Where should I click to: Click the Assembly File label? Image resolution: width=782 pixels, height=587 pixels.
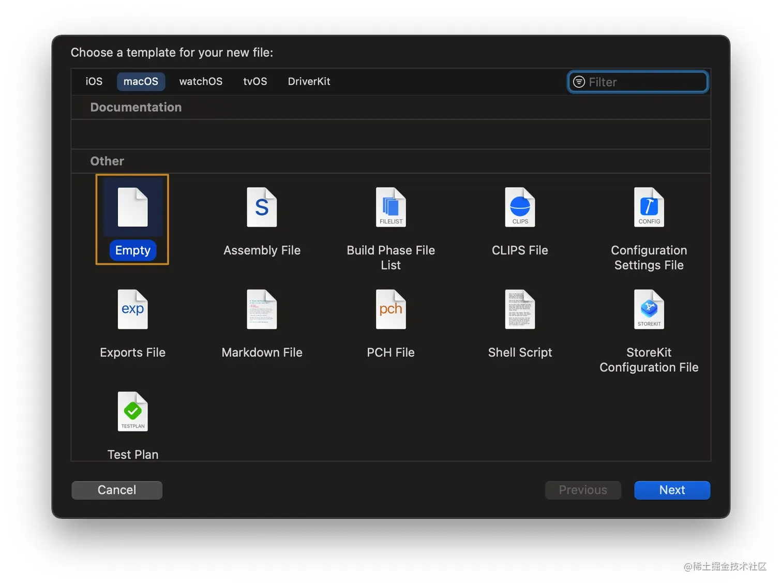coord(262,250)
